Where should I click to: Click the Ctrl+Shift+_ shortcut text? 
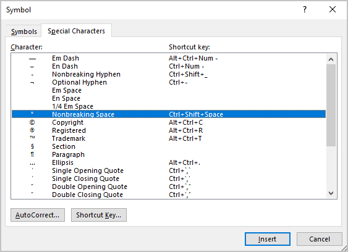tap(188, 74)
